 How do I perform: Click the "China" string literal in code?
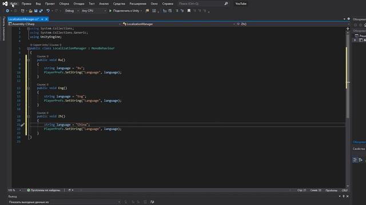pyautogui.click(x=82, y=125)
